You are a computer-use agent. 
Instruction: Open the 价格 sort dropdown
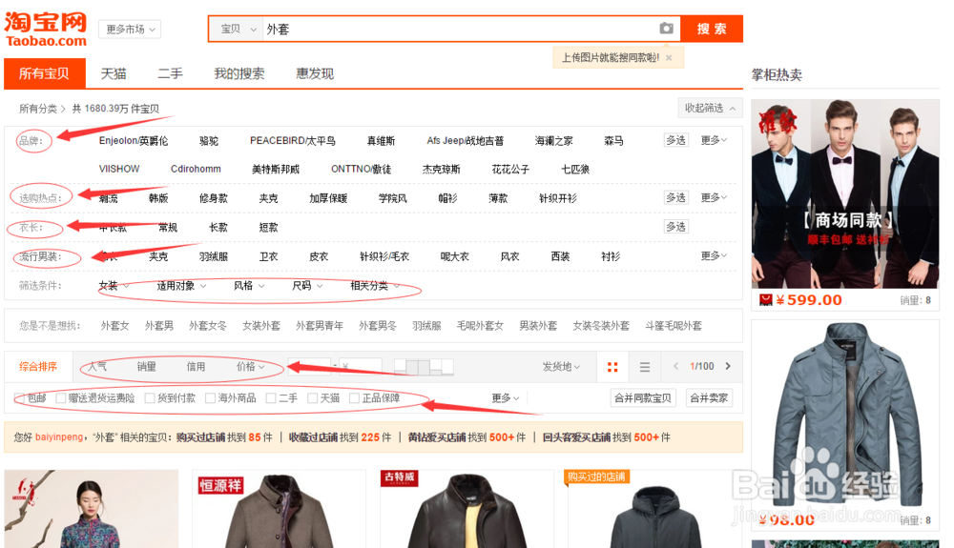250,366
